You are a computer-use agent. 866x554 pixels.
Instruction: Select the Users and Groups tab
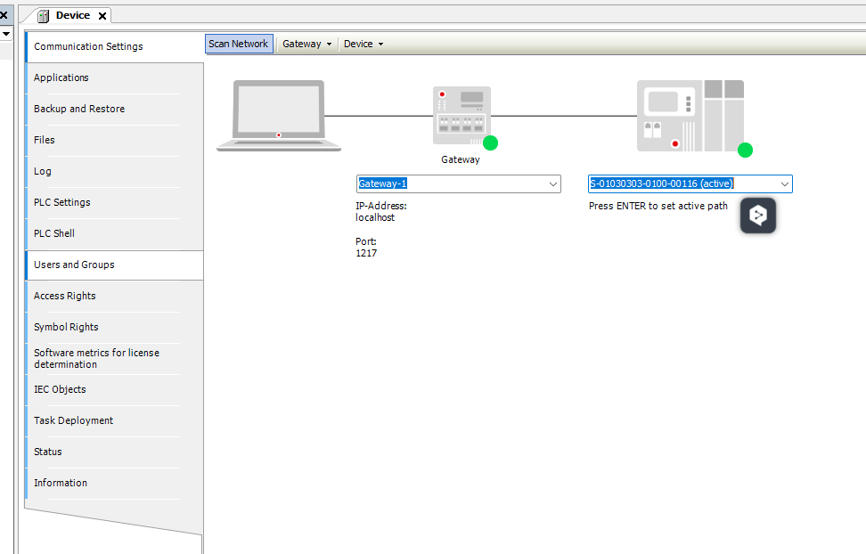[x=115, y=265]
